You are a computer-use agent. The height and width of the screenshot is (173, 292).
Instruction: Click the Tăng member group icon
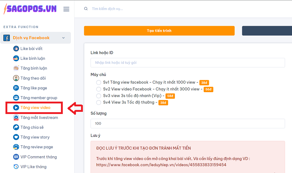point(16,98)
